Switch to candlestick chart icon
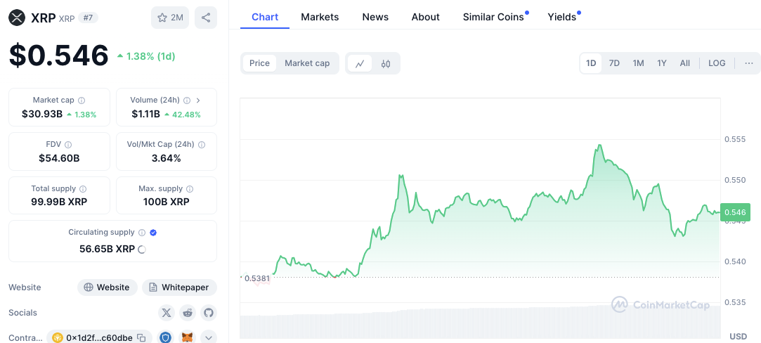This screenshot has height=343, width=761. pos(386,63)
